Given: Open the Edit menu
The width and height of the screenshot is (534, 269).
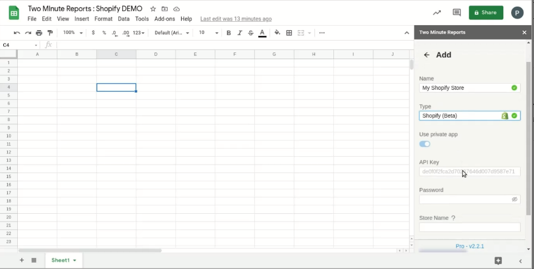Looking at the screenshot, I should pos(47,19).
